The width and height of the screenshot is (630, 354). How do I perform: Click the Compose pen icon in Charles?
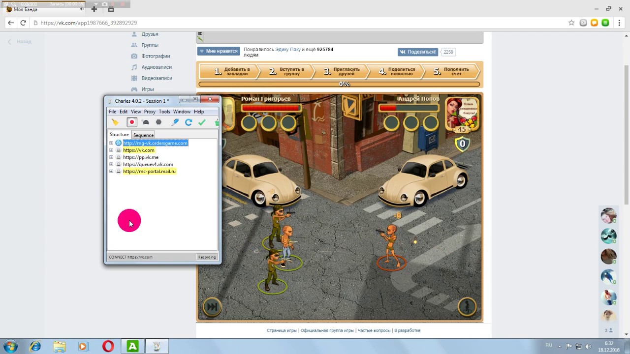(x=175, y=122)
